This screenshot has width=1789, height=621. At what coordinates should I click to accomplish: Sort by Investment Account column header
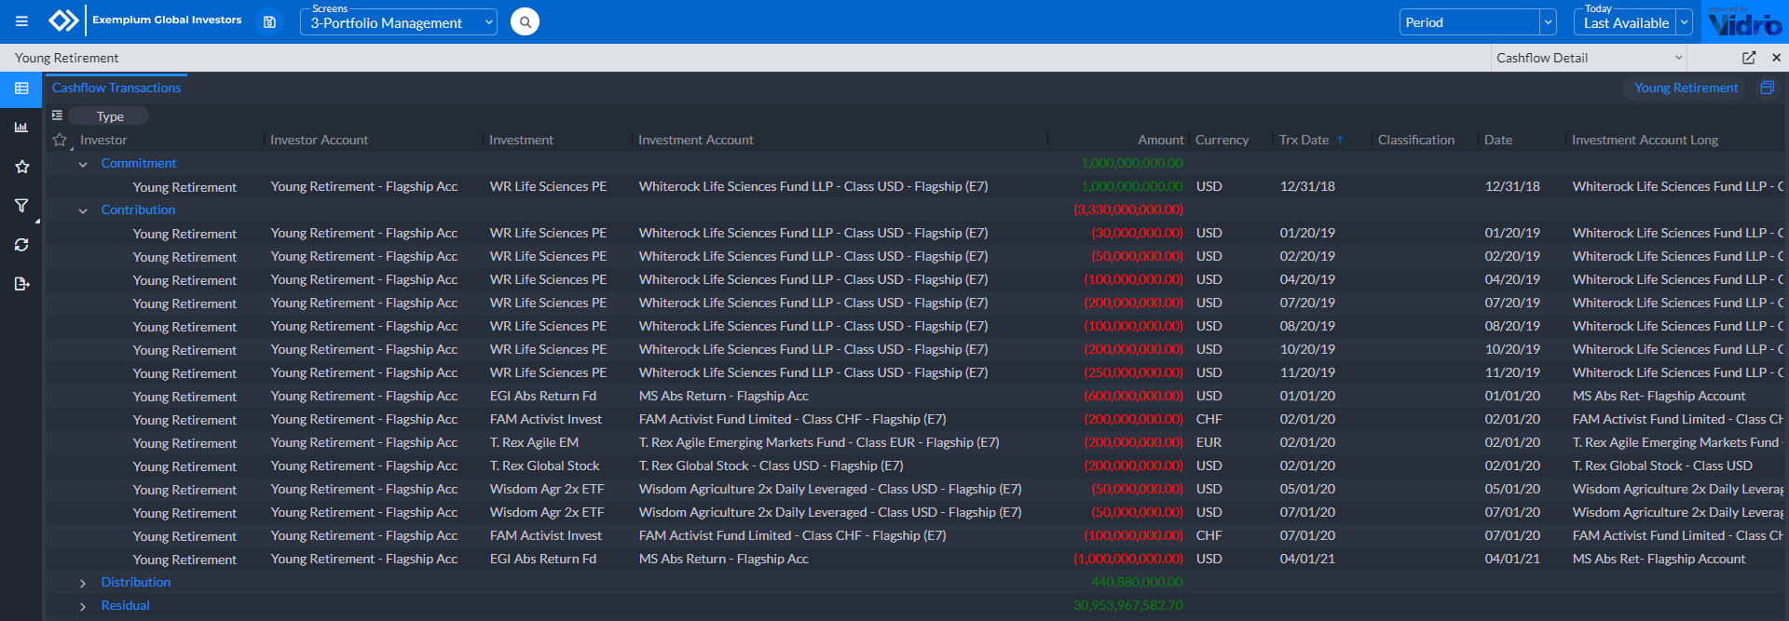696,140
